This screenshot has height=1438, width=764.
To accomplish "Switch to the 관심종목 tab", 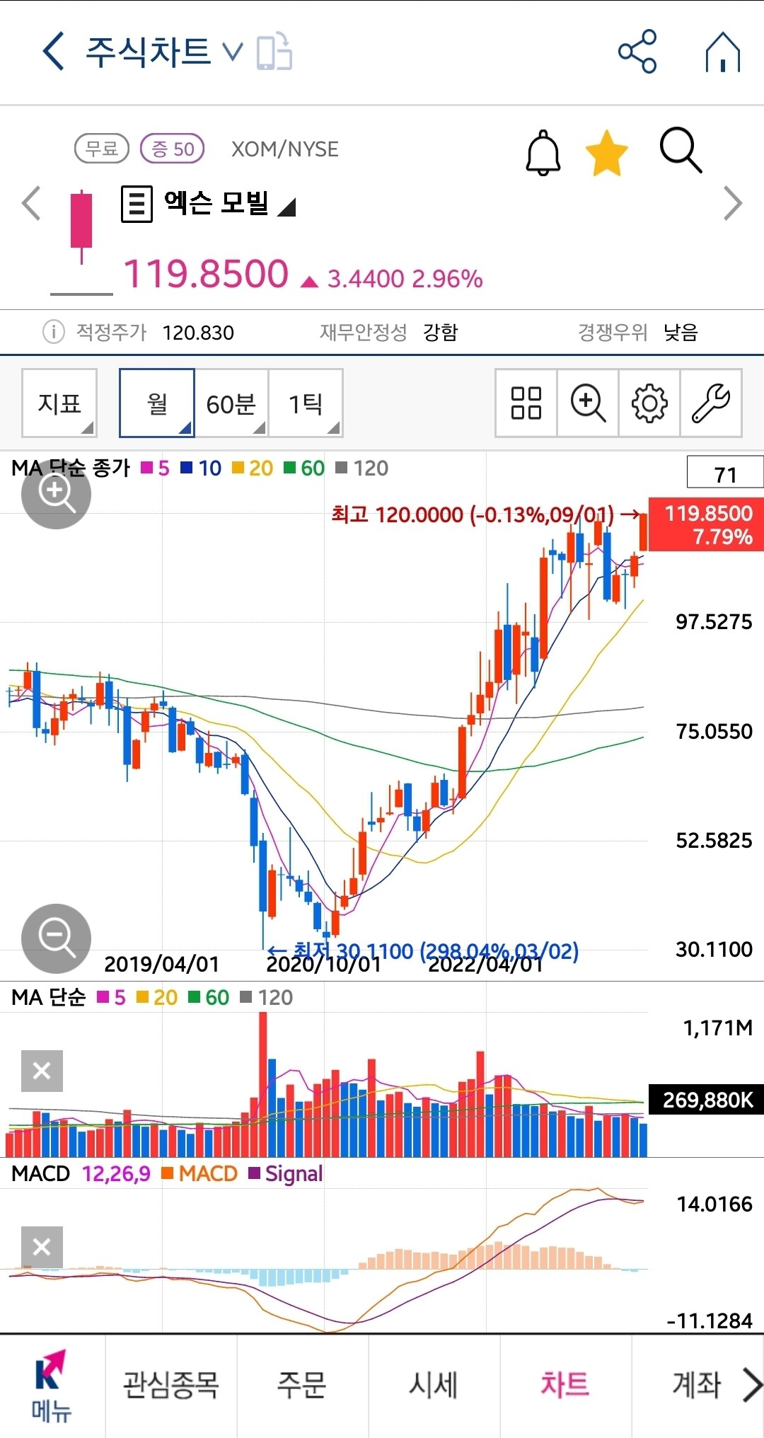I will [x=171, y=1385].
